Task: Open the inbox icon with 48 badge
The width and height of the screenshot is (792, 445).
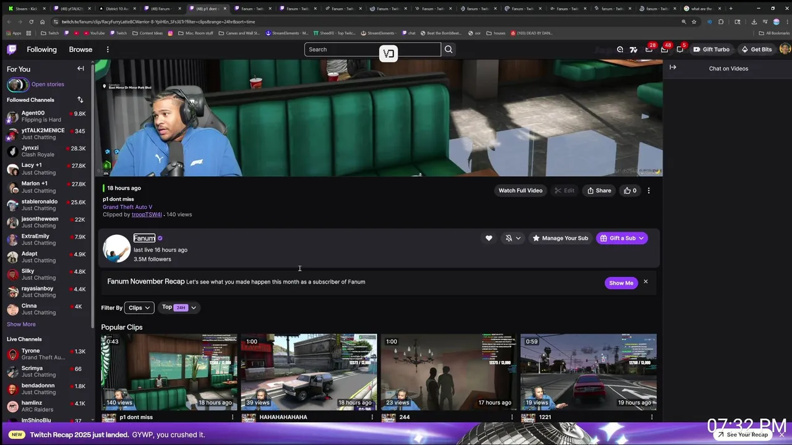Action: tap(665, 49)
